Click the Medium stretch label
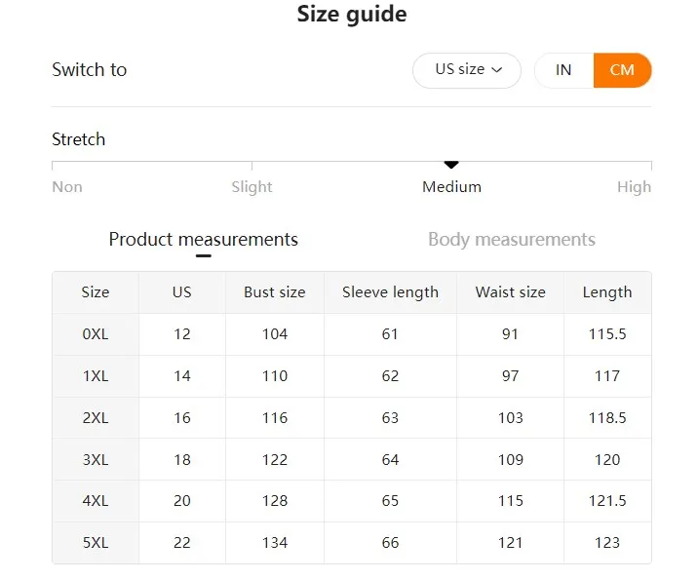The image size is (698, 580). [x=451, y=187]
